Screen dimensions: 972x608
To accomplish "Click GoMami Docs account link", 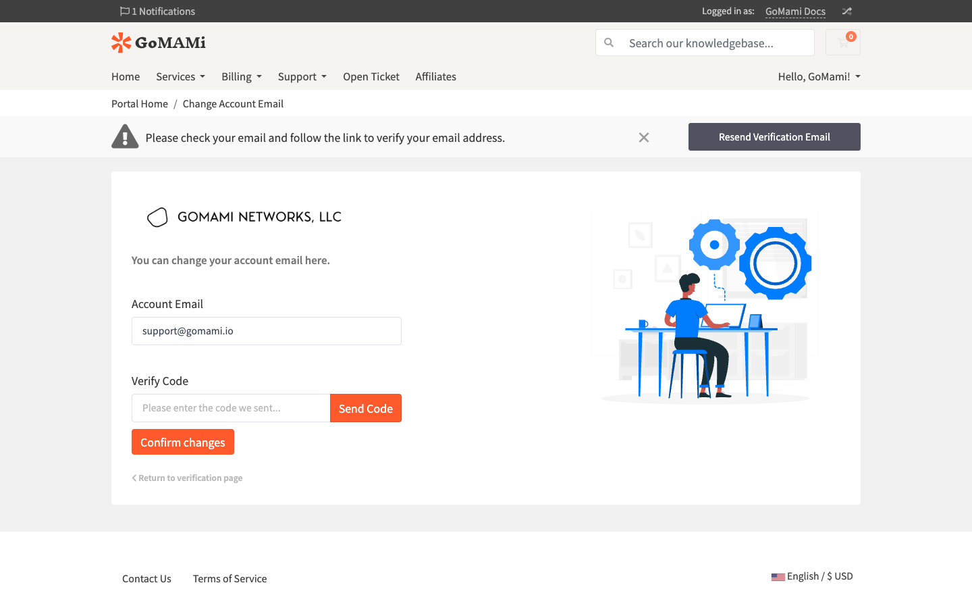I will tap(795, 11).
